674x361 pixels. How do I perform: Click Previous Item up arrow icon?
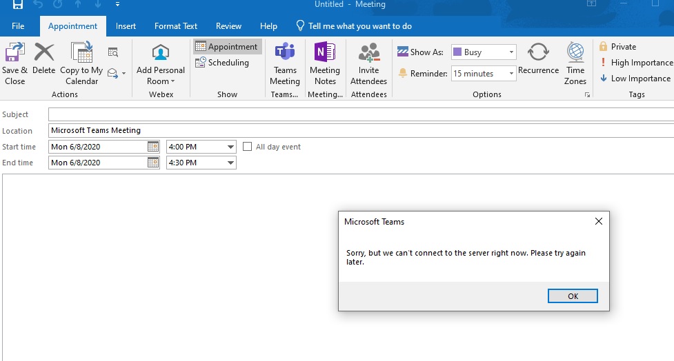pyautogui.click(x=78, y=4)
